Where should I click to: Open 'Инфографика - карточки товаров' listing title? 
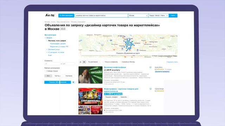(121, 90)
